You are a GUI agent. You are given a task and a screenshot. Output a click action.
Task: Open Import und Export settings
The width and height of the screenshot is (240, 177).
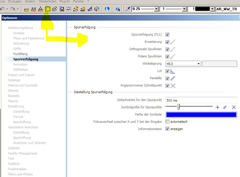pos(21,75)
